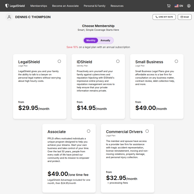Viewport: 194px width, 194px height.
Task: Click 'Identity Plan' label under IDShield
Action: tap(82, 66)
